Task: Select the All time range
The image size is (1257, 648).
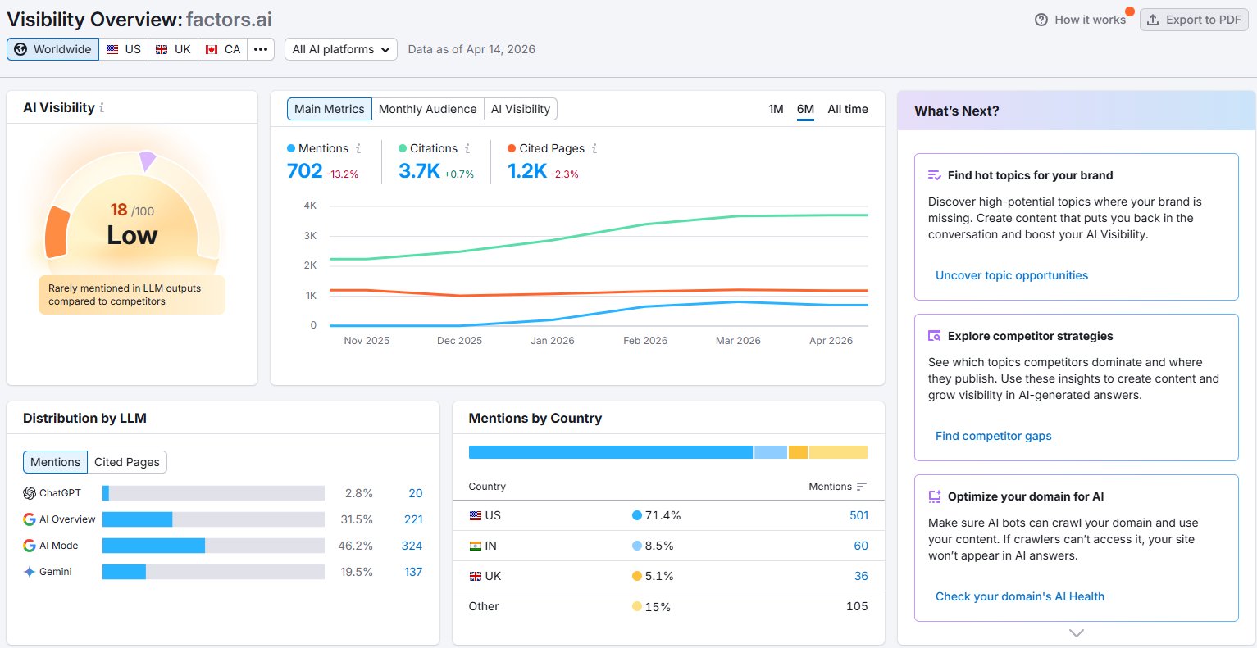Action: 848,109
